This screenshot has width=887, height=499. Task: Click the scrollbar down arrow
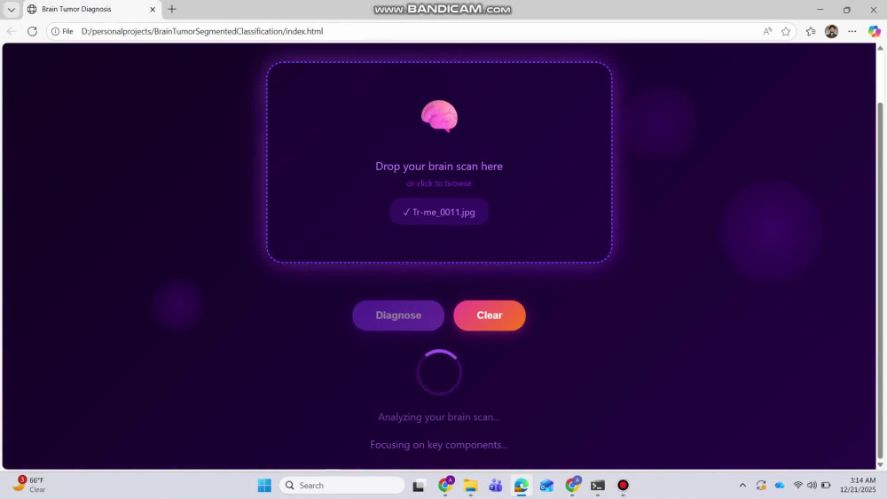pyautogui.click(x=880, y=464)
